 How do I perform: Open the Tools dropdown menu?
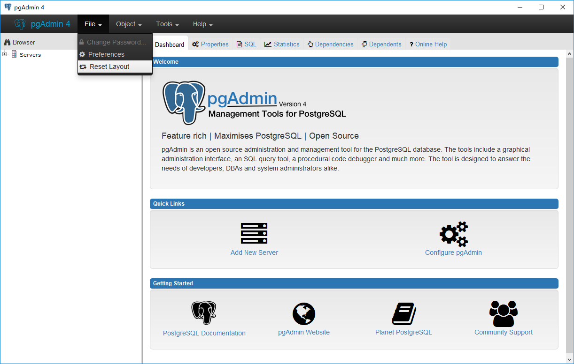[167, 24]
